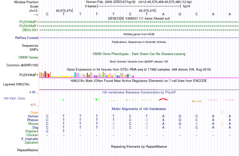Click the red A conservation logo in PhyloP track
This screenshot has width=239, height=156.
pos(163,99)
